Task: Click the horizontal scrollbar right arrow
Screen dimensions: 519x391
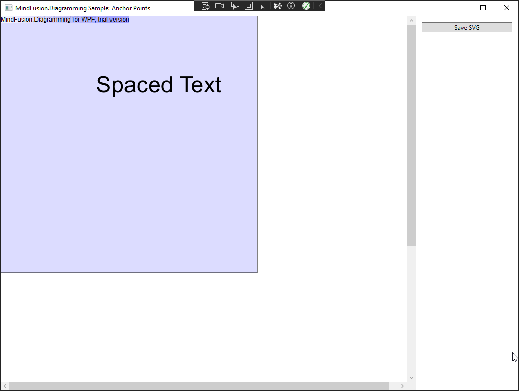Action: [402, 386]
